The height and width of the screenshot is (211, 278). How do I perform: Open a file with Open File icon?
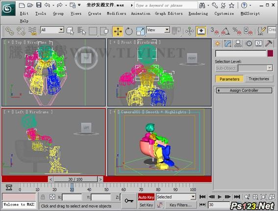pos(30,5)
